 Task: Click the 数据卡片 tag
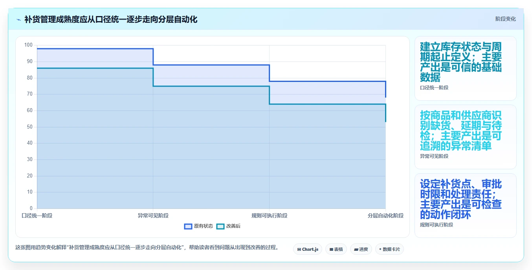tap(389, 249)
